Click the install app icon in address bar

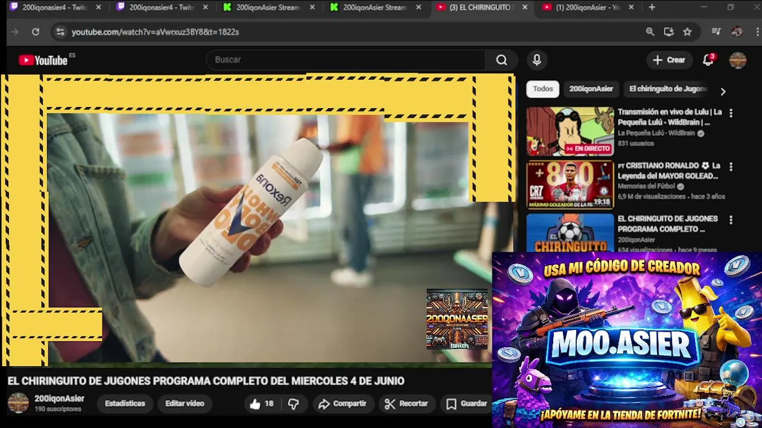coord(669,32)
